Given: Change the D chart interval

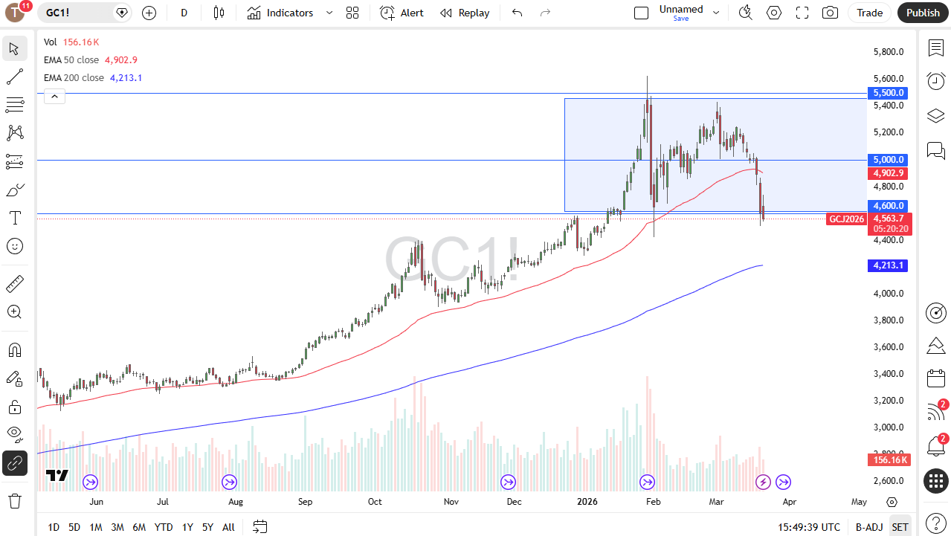Looking at the screenshot, I should (x=184, y=13).
